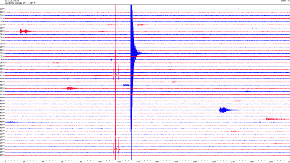Viewport: 290px width, 163px height.
Task: Click the 2m tick on the minute axis
Action: click(24, 162)
